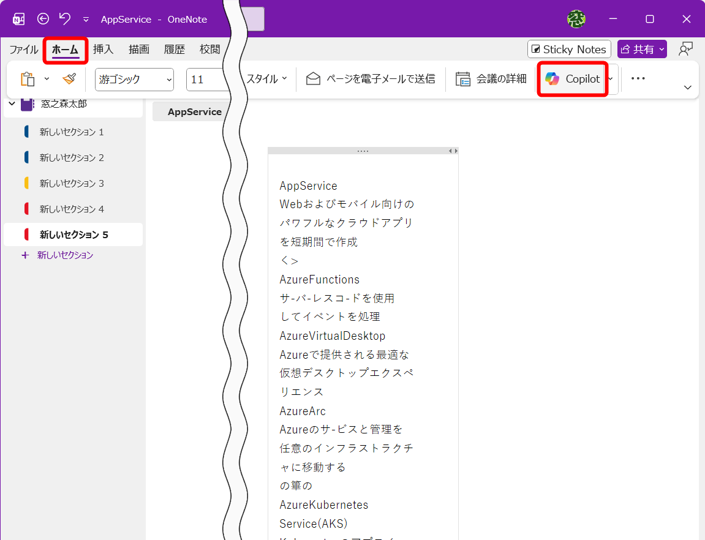Click the Sticky Notes pencil icon
This screenshot has height=540, width=705.
click(535, 50)
